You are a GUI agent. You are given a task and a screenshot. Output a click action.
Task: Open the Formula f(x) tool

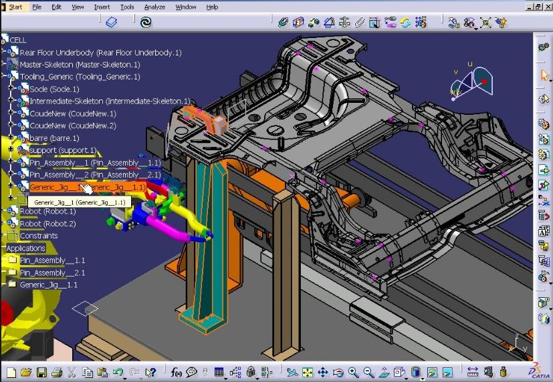177,372
